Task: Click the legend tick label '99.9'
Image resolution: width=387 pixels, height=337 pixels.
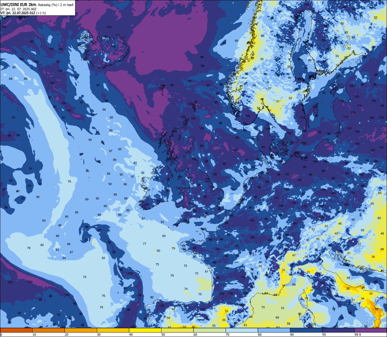Action: 358,335
